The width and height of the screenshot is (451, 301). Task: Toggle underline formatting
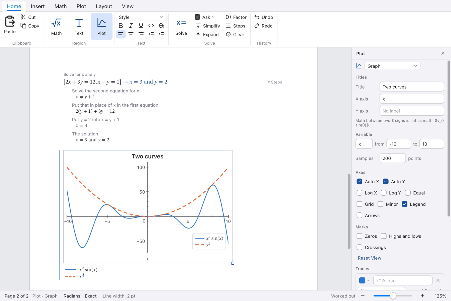141,26
